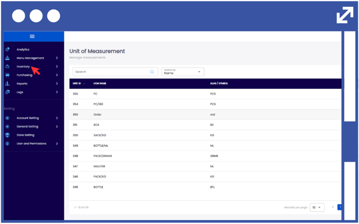Click the Logs icon in sidebar
Image resolution: width=359 pixels, height=224 pixels.
click(8, 92)
